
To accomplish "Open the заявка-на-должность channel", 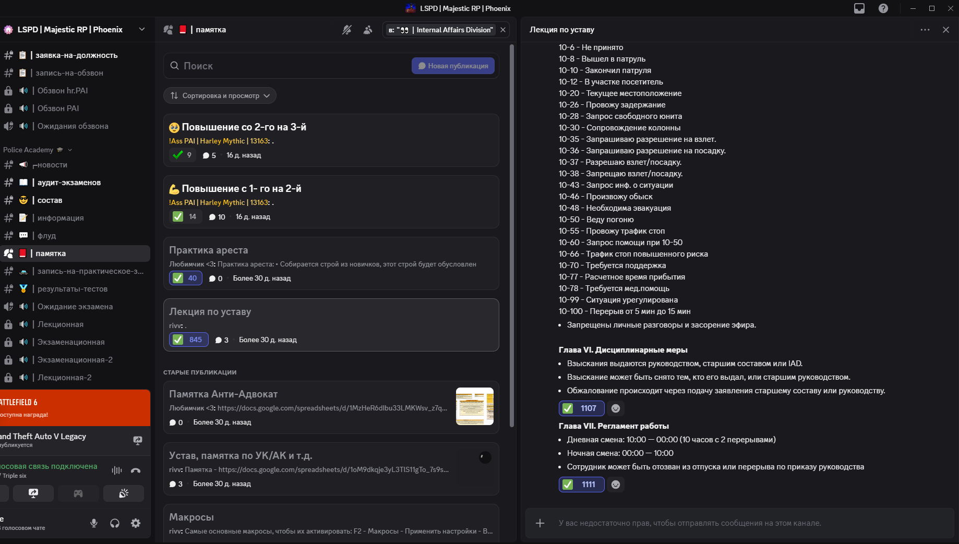I will [76, 55].
